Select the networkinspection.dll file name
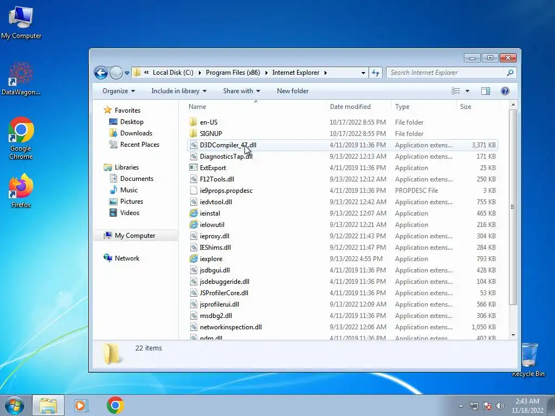This screenshot has height=416, width=555. coord(231,327)
